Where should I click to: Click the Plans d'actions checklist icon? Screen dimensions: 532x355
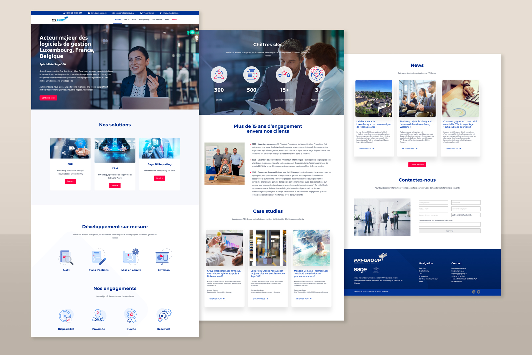coord(99,257)
